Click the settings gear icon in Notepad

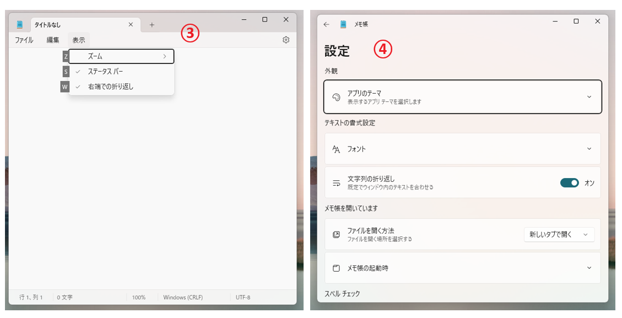(285, 40)
